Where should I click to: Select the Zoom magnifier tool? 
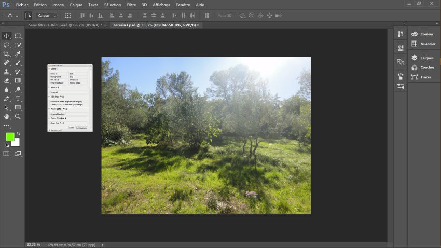[x=18, y=117]
